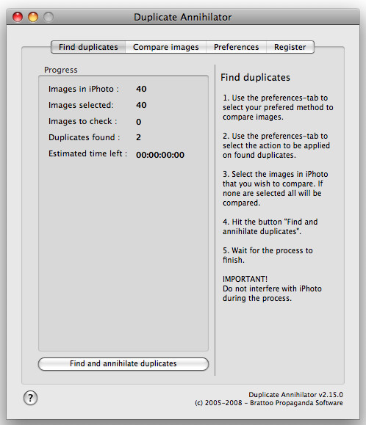The image size is (366, 425).
Task: Click instruction step 3 about selecting images
Action: (x=275, y=189)
